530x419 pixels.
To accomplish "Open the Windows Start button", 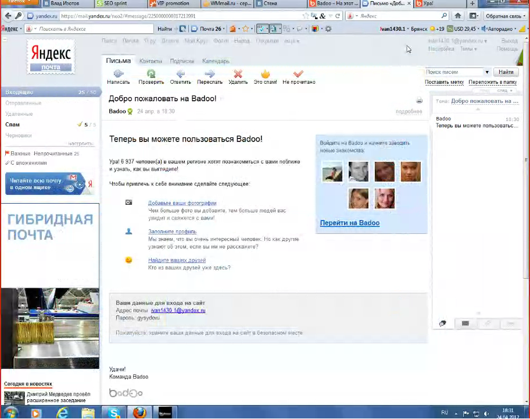I will pyautogui.click(x=10, y=413).
